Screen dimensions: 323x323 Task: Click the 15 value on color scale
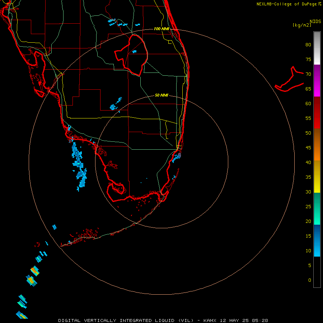308,236
